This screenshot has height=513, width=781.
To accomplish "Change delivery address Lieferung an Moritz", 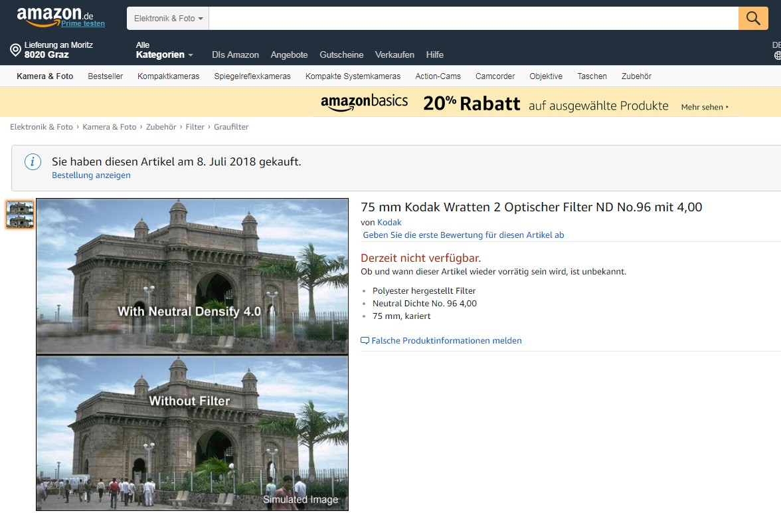I will [52, 50].
